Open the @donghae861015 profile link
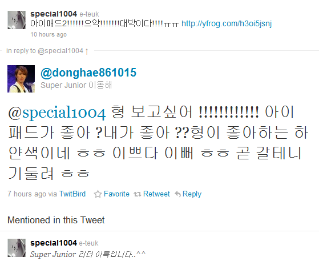319x265 pixels. click(88, 73)
